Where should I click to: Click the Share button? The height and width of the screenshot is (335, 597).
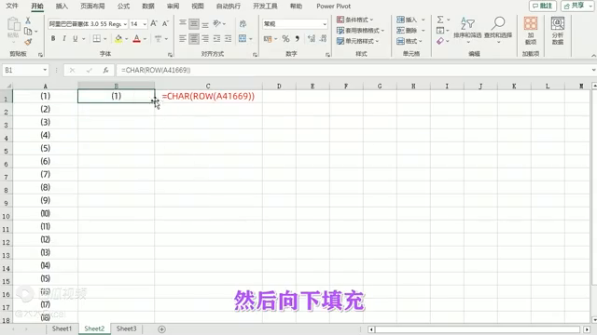(x=577, y=6)
